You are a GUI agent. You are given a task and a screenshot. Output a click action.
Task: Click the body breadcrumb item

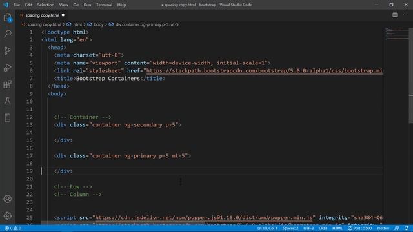tap(99, 24)
